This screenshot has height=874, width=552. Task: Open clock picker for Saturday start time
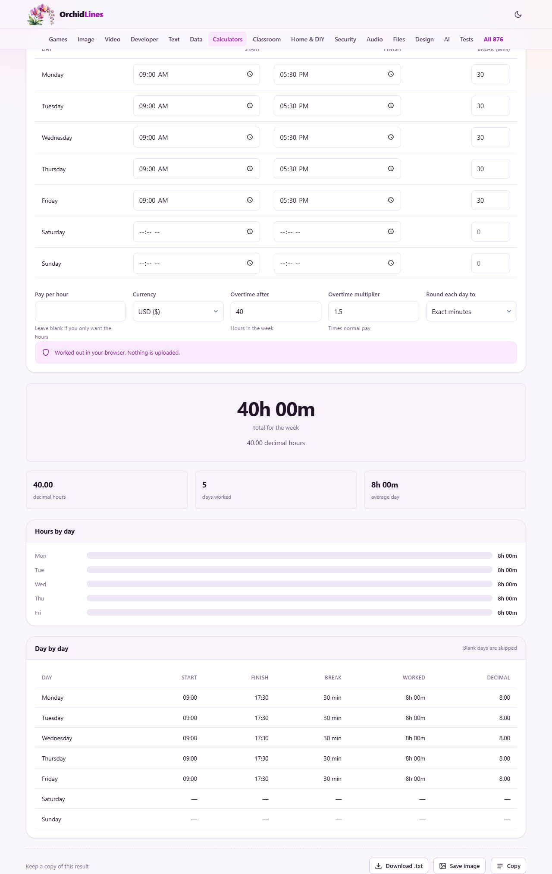pos(250,232)
